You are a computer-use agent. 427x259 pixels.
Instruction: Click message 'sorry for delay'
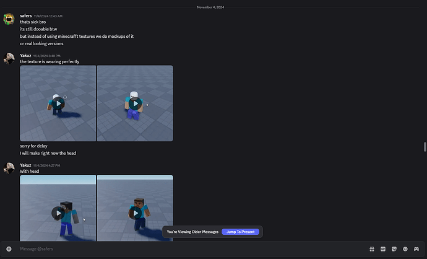point(33,146)
